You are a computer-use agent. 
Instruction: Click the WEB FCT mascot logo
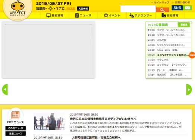coord(18,9)
